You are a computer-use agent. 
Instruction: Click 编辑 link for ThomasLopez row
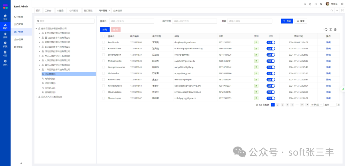pyautogui.click(x=328, y=98)
